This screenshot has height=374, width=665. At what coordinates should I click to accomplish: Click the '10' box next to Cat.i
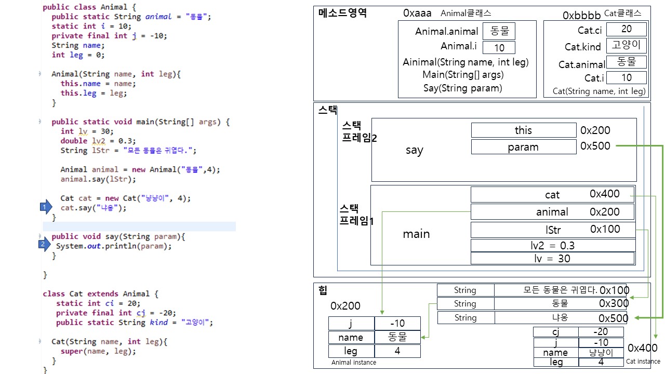[627, 78]
